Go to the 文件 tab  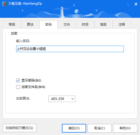(x=67, y=25)
